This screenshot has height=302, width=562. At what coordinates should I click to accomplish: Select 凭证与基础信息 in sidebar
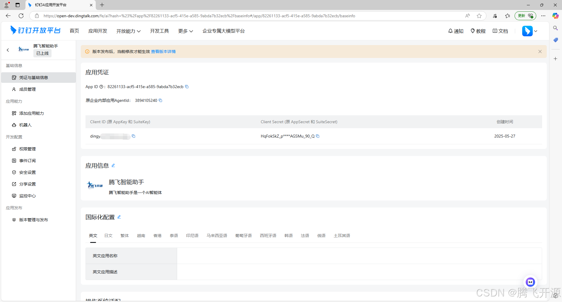point(38,78)
